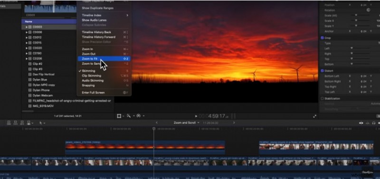Uncheck the Crop checkbox in inspector
This screenshot has height=179, width=380.
[323, 38]
